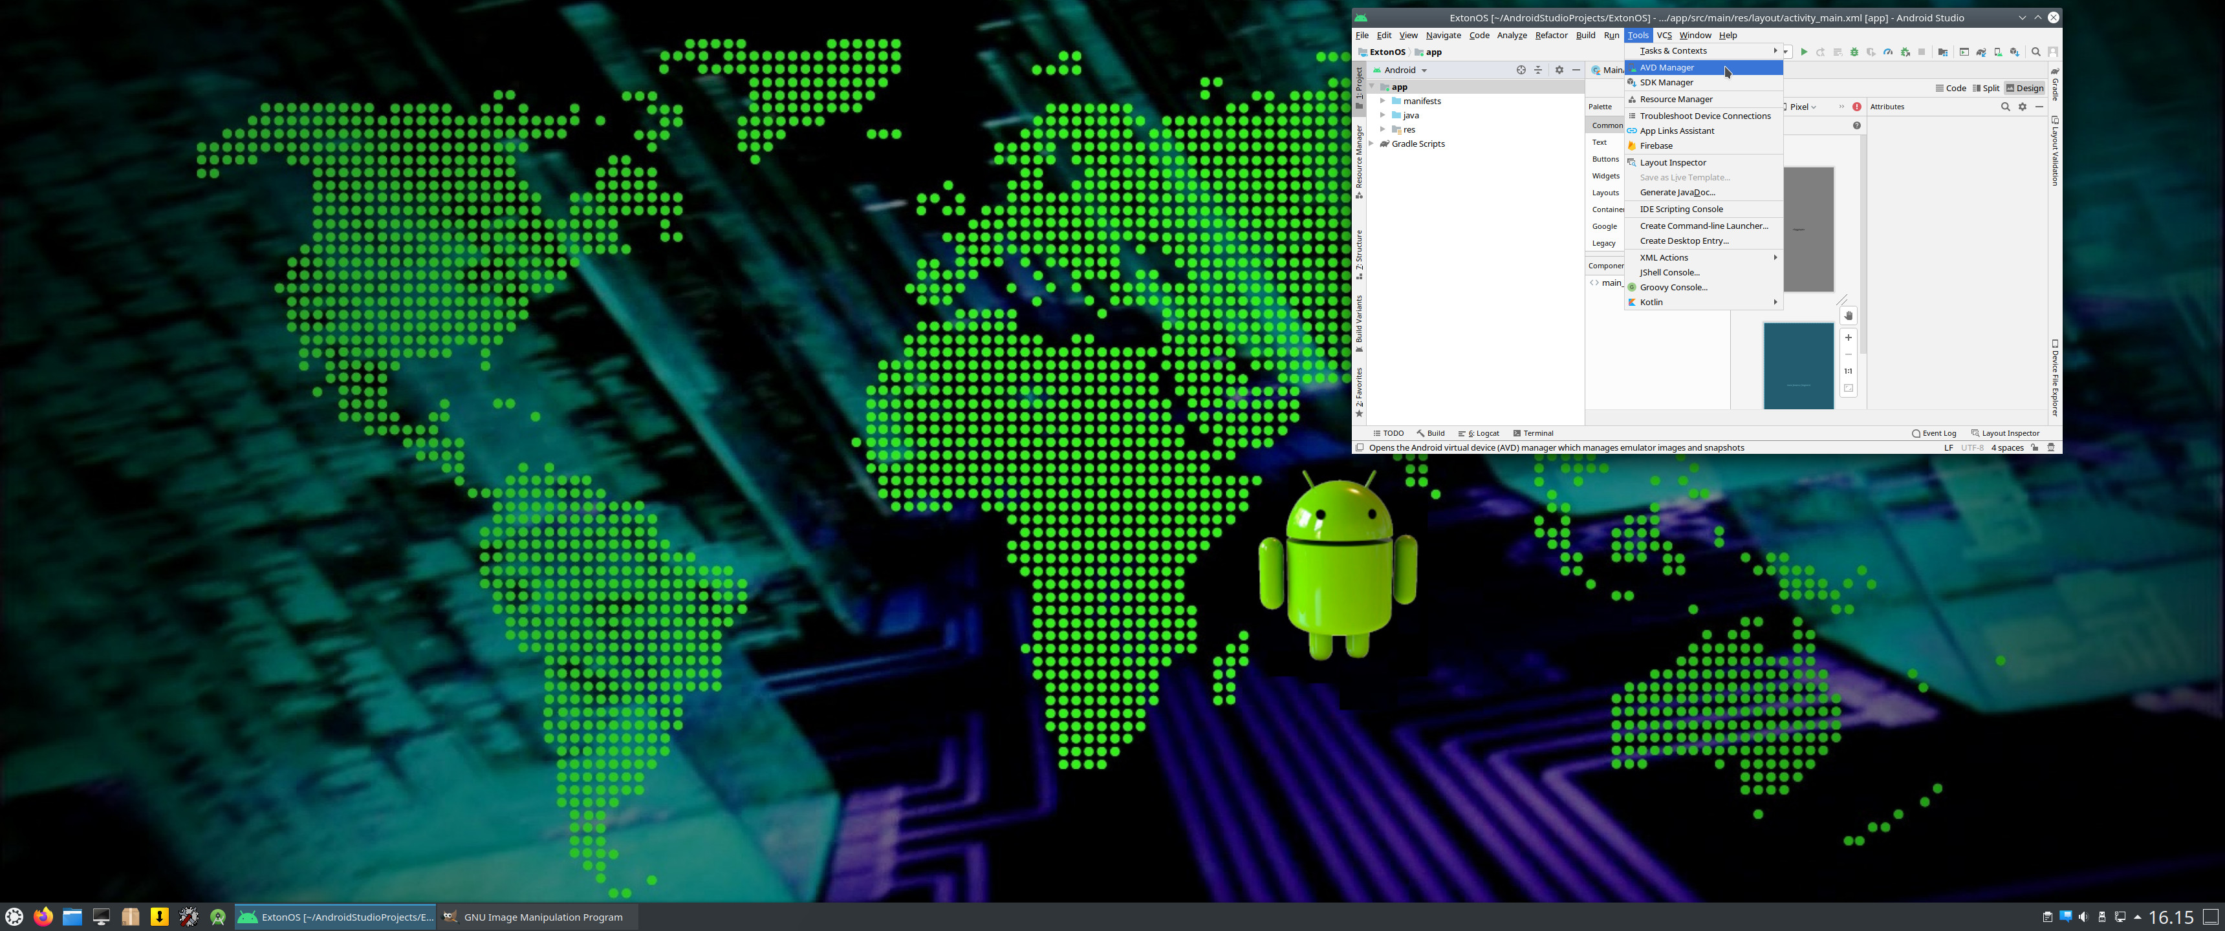Click the Run Anything toolbar icon
2225x931 pixels.
[1964, 52]
